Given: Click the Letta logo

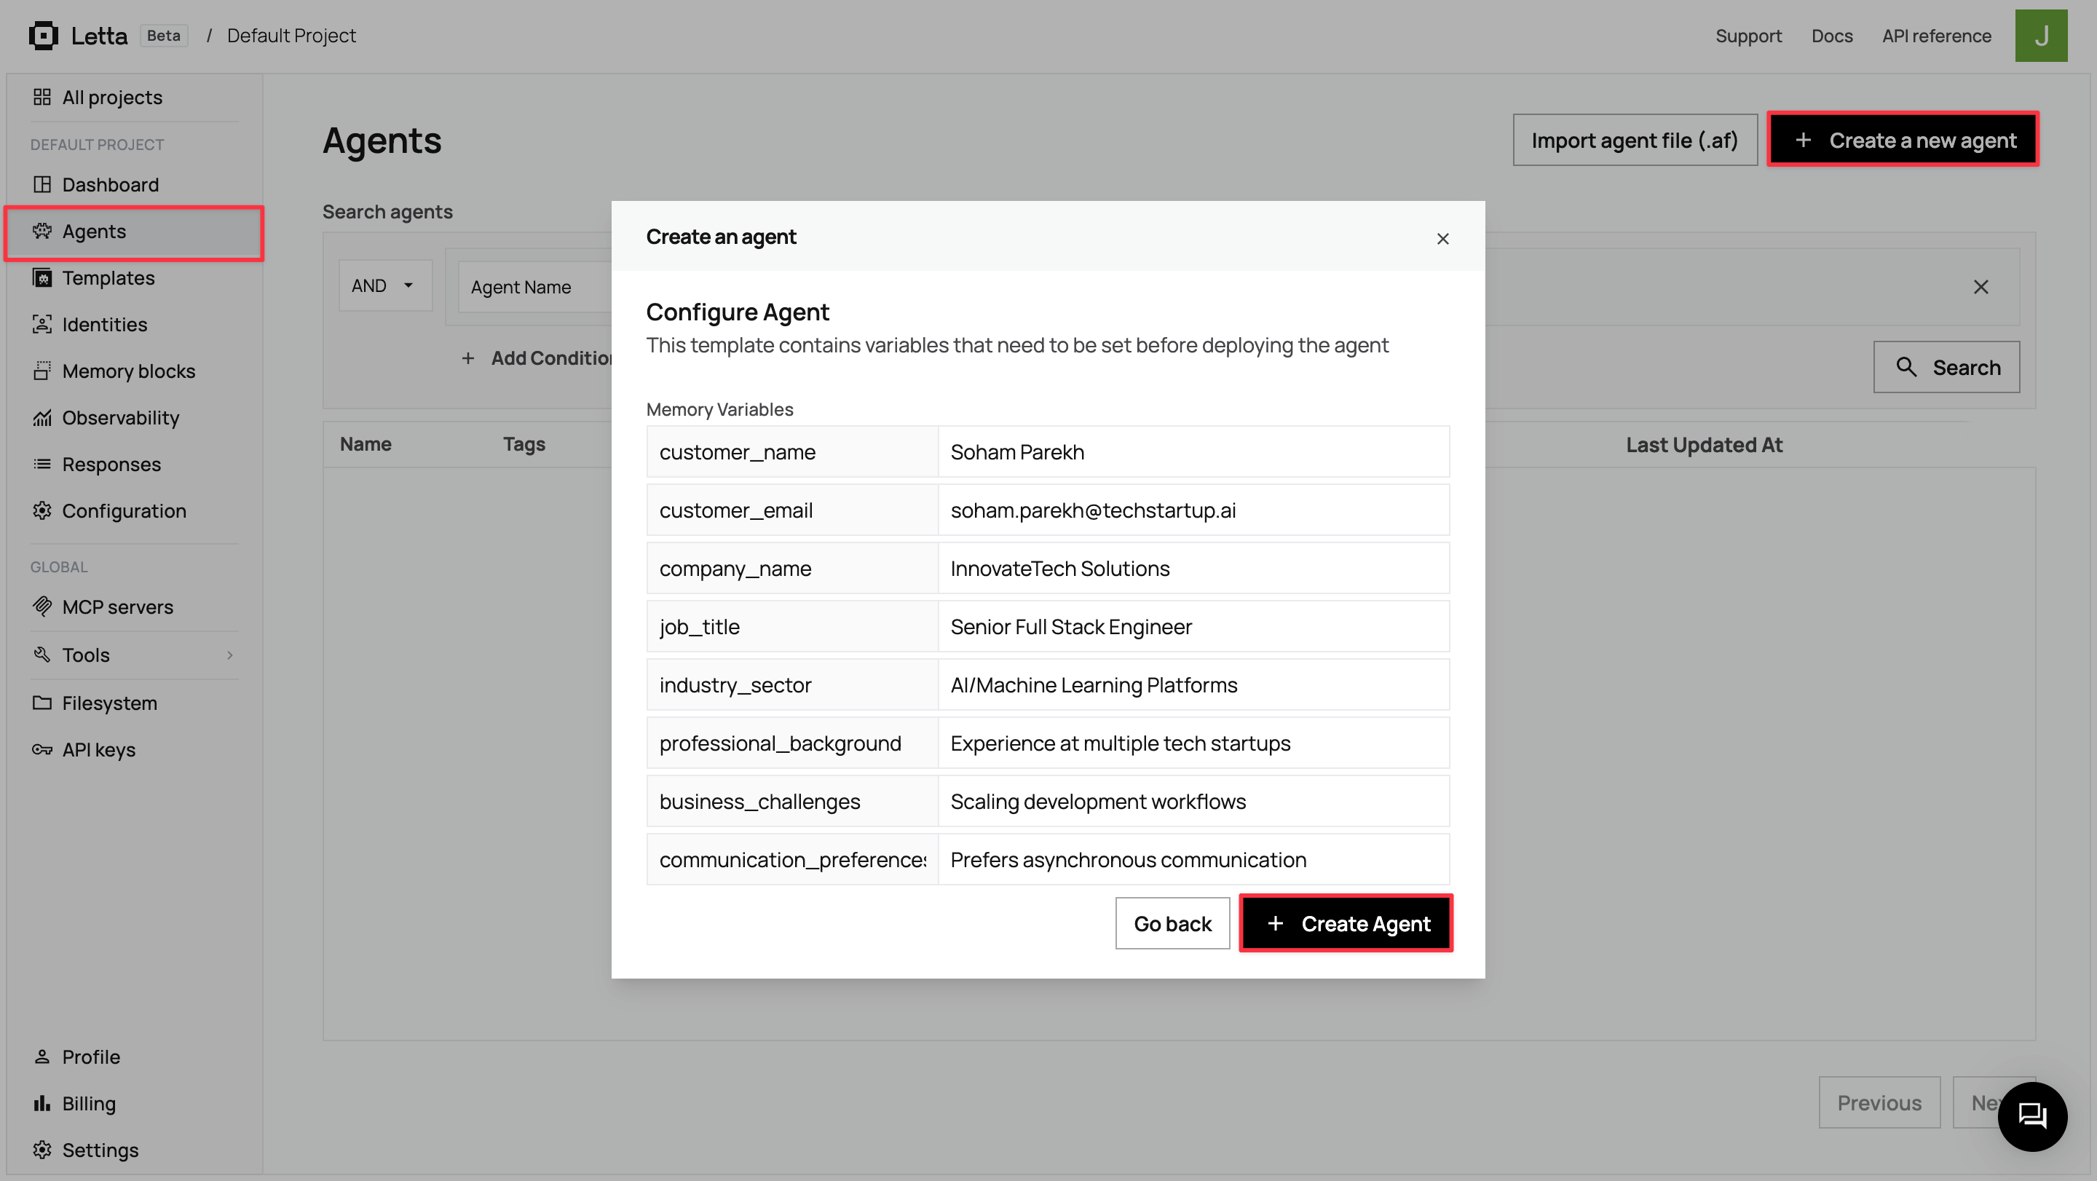Looking at the screenshot, I should (78, 35).
